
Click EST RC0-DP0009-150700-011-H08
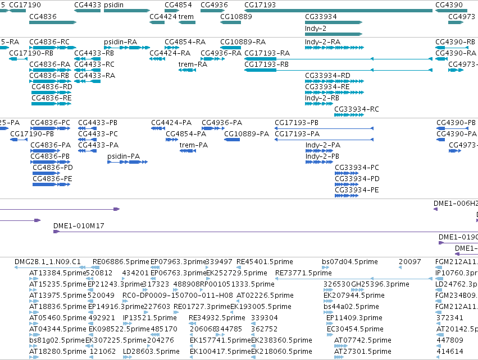[177, 296]
